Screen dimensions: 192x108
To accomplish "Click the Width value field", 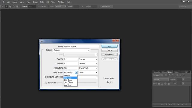I will (x=70, y=59).
